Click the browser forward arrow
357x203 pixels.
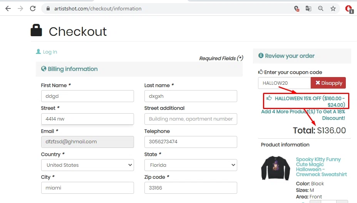pyautogui.click(x=20, y=8)
